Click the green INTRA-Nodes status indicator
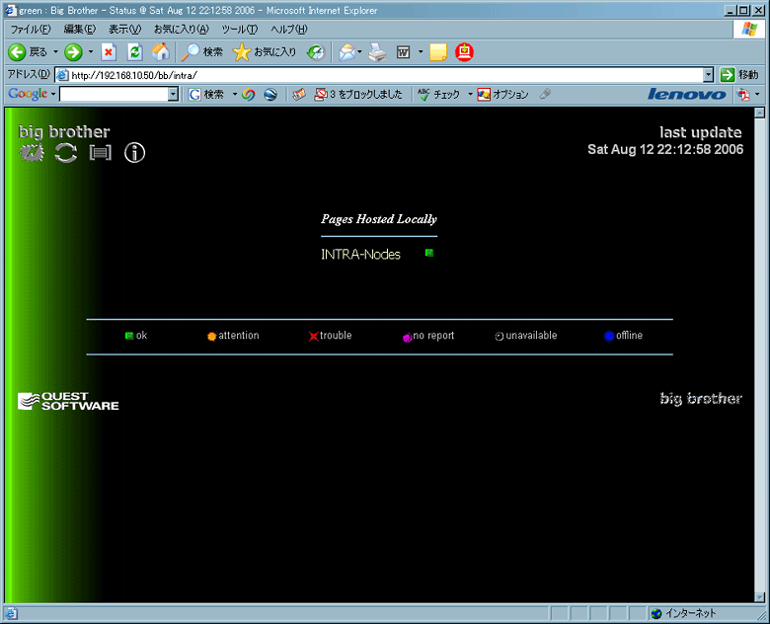The height and width of the screenshot is (624, 770). (429, 253)
